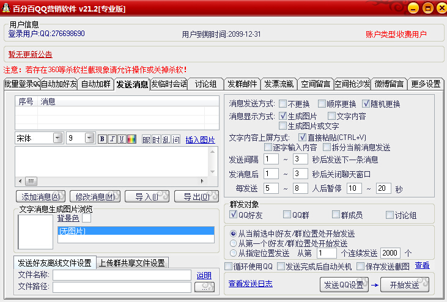Open the font size dropdown showing 9

90,138
